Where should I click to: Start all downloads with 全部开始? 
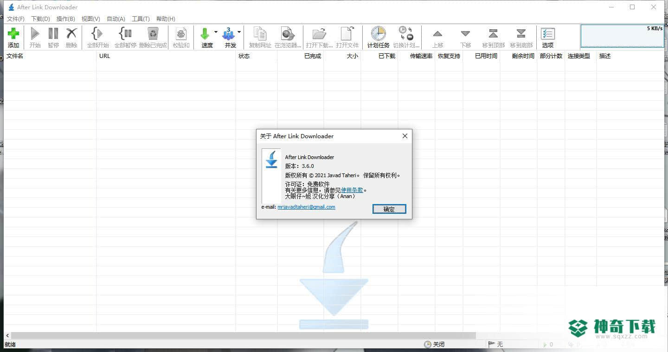[x=97, y=33]
